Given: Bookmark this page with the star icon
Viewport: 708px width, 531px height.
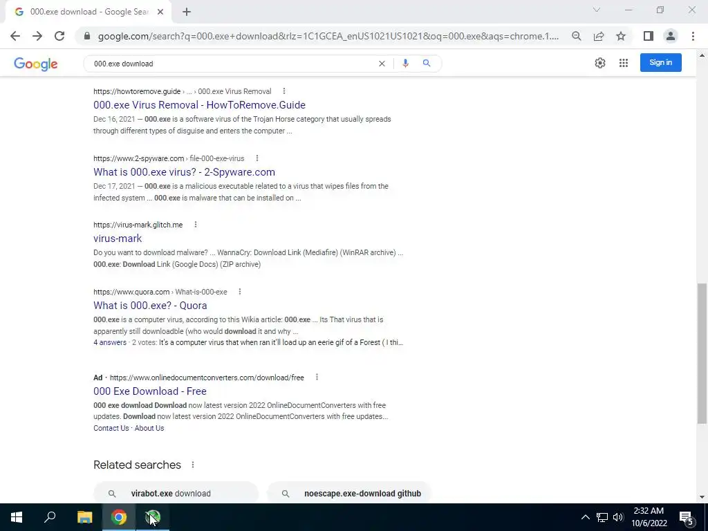Looking at the screenshot, I should point(621,36).
